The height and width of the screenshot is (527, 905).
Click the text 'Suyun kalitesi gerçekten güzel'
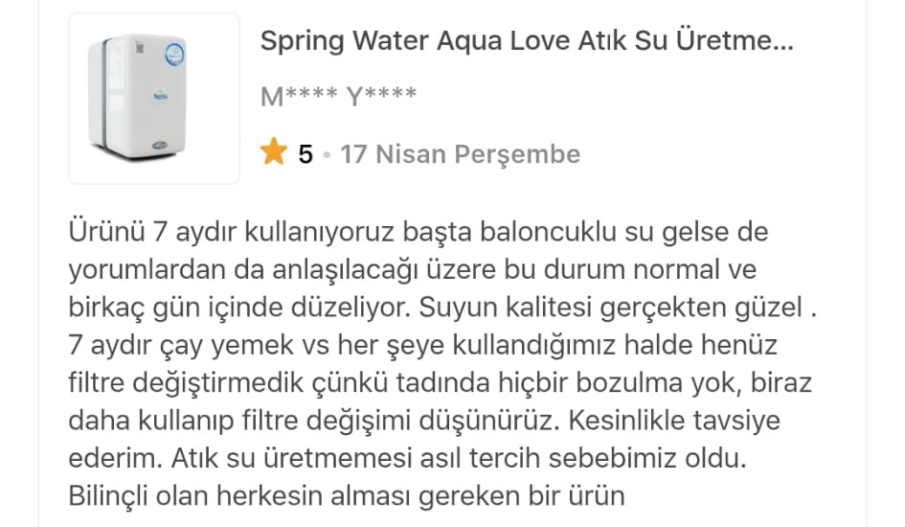pyautogui.click(x=611, y=307)
